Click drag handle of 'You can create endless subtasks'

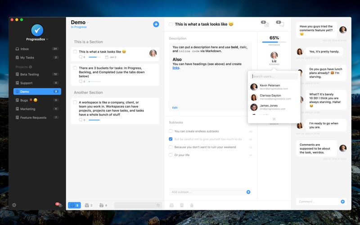(x=251, y=131)
